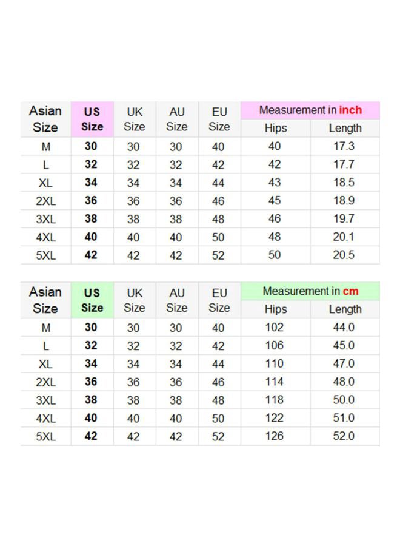Click Length value 47.0 in cm table
400x546 pixels.
[344, 363]
